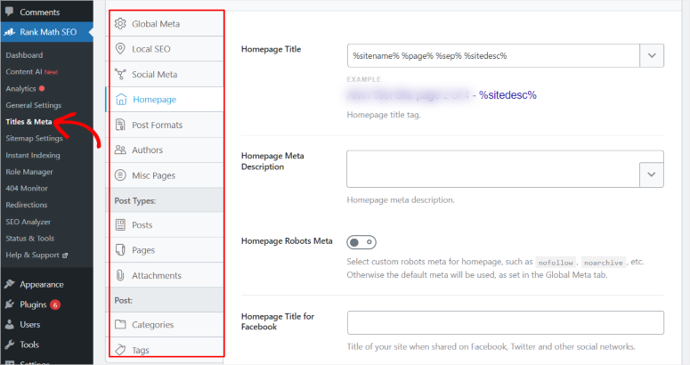Click the Post Formats document icon
Viewport: 690px width, 365px height.
click(120, 125)
